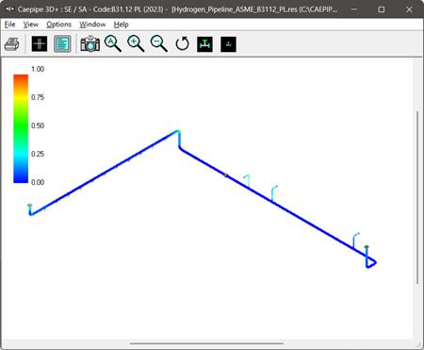Open the Window menu
The width and height of the screenshot is (424, 350).
[92, 25]
